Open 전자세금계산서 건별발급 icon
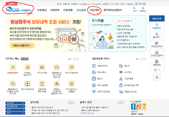169x117 pixels. click(x=71, y=84)
